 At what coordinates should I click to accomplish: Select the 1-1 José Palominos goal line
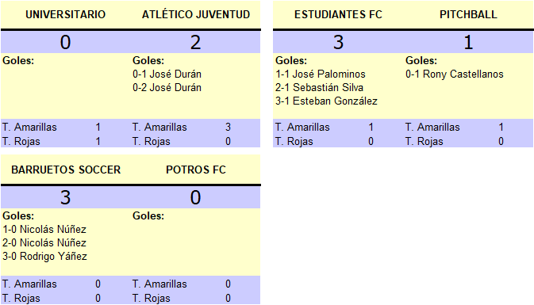pyautogui.click(x=320, y=74)
